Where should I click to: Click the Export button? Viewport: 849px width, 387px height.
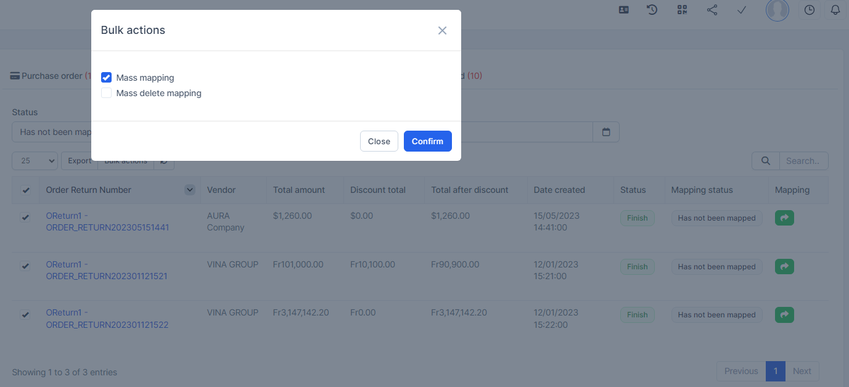[x=79, y=161]
